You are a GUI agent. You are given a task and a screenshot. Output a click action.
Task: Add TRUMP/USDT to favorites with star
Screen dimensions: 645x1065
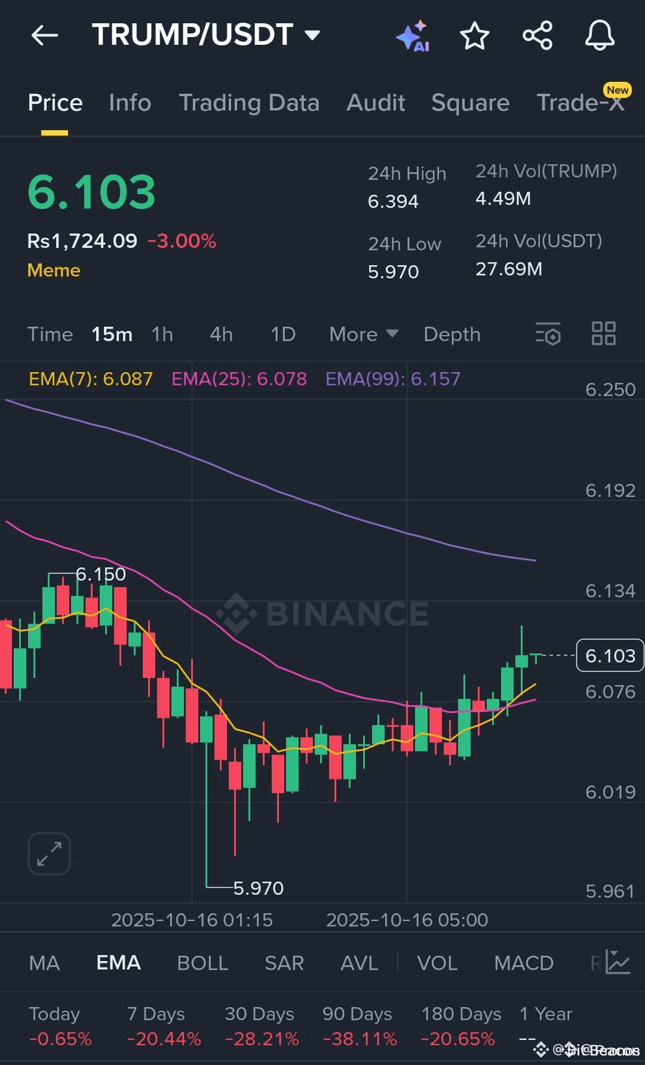(x=475, y=35)
